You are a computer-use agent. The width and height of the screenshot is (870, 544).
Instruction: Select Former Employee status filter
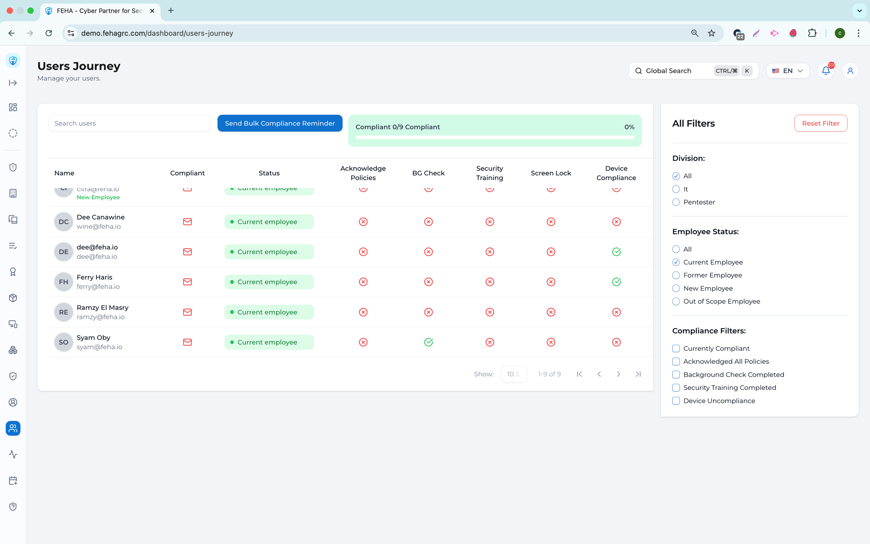676,275
